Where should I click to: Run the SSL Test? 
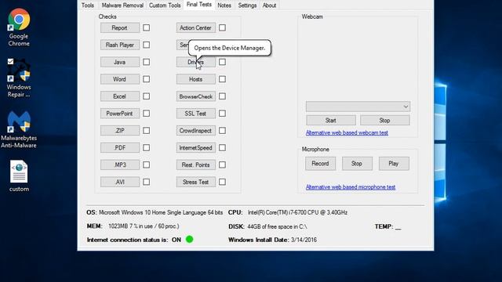pos(195,114)
